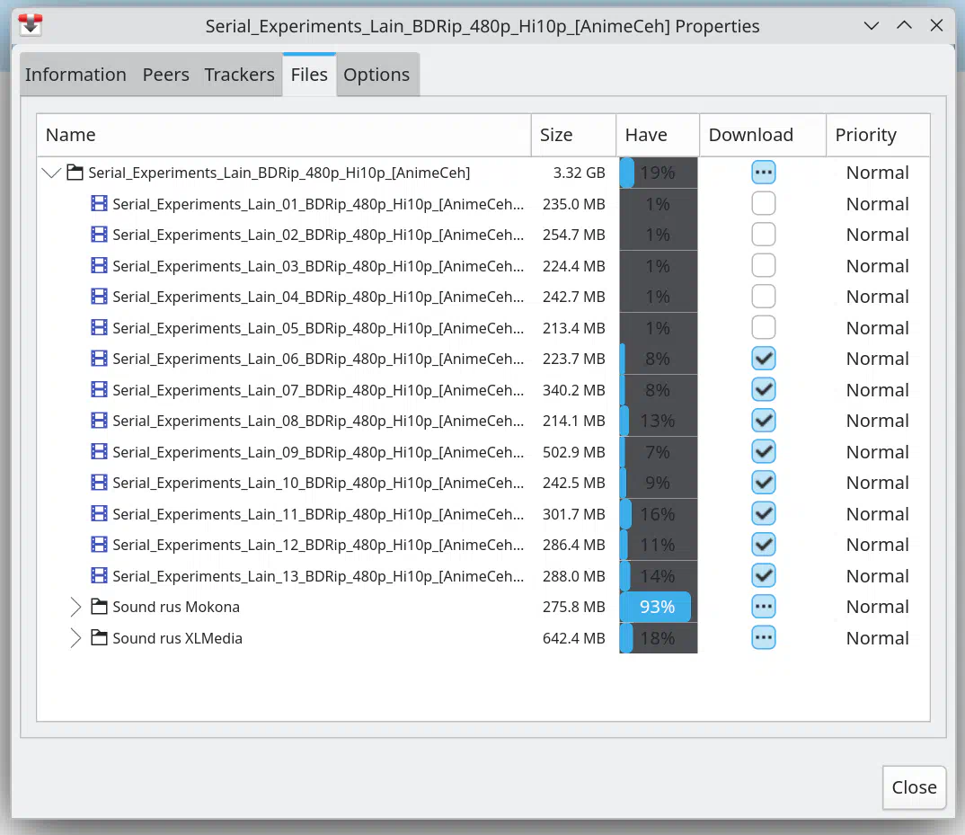The image size is (965, 835).
Task: Check the download box for Lain_05
Action: 763,327
